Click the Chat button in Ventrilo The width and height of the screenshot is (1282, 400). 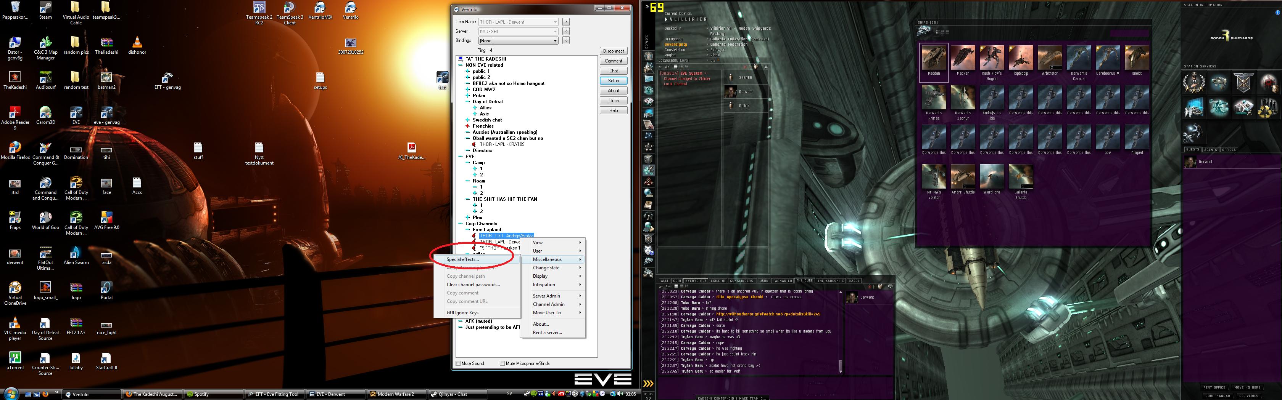(x=613, y=70)
